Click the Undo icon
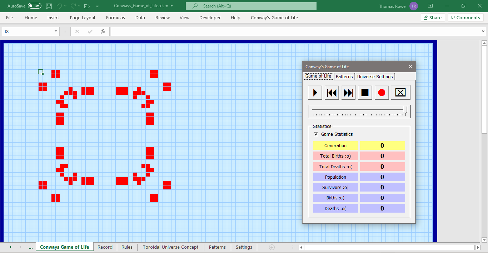 tap(59, 6)
